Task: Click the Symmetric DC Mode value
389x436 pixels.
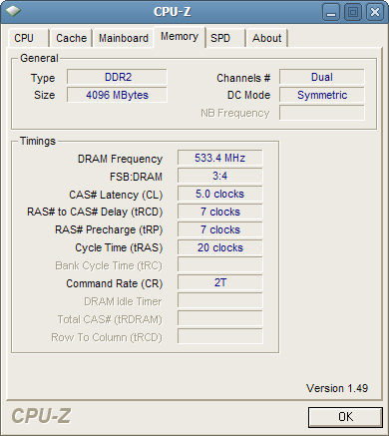Action: tap(322, 95)
